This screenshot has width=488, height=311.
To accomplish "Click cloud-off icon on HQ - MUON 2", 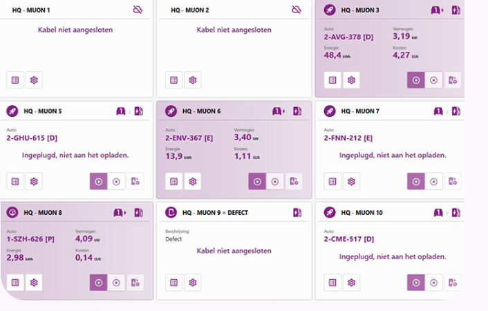I will [x=297, y=10].
